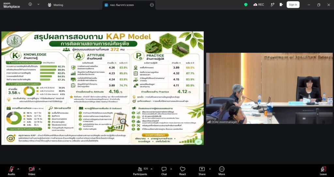The width and height of the screenshot is (334, 177).
Task: Close the Zoom meeting window
Action: (x=329, y=5)
